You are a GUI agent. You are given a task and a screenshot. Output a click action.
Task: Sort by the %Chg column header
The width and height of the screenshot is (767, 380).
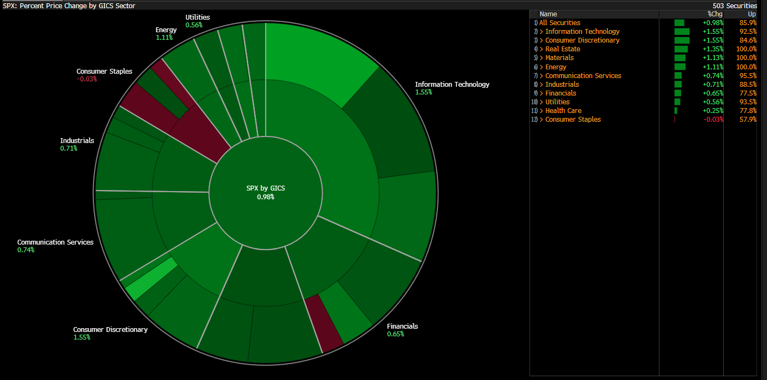coord(715,14)
